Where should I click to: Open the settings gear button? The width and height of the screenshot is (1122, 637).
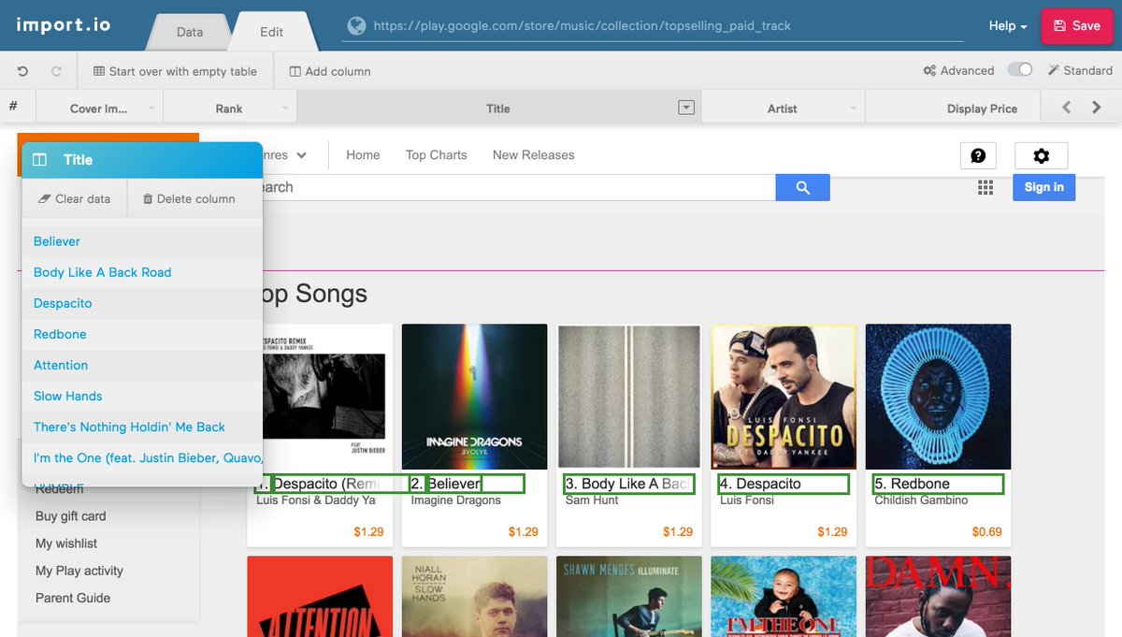pyautogui.click(x=1041, y=156)
